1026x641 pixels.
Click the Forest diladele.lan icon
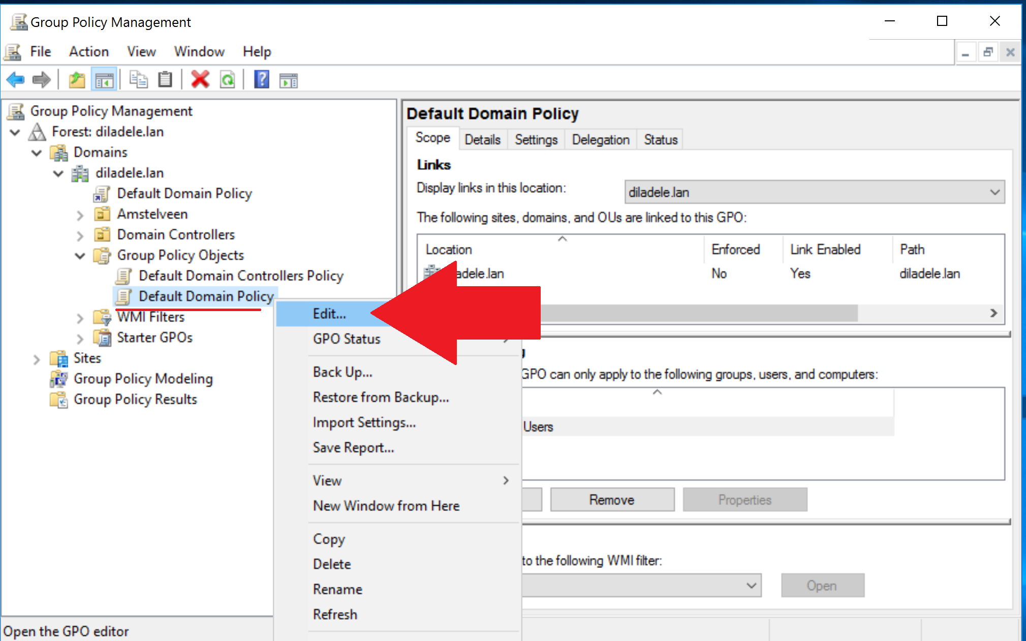click(37, 132)
